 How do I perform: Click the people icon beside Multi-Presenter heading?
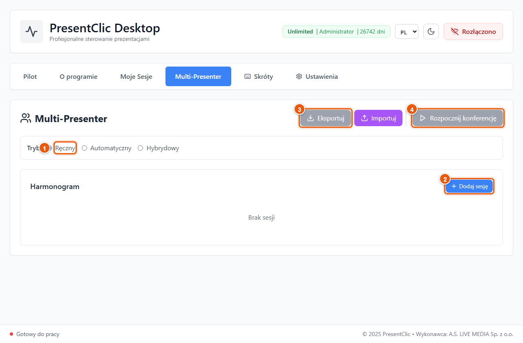pyautogui.click(x=26, y=118)
